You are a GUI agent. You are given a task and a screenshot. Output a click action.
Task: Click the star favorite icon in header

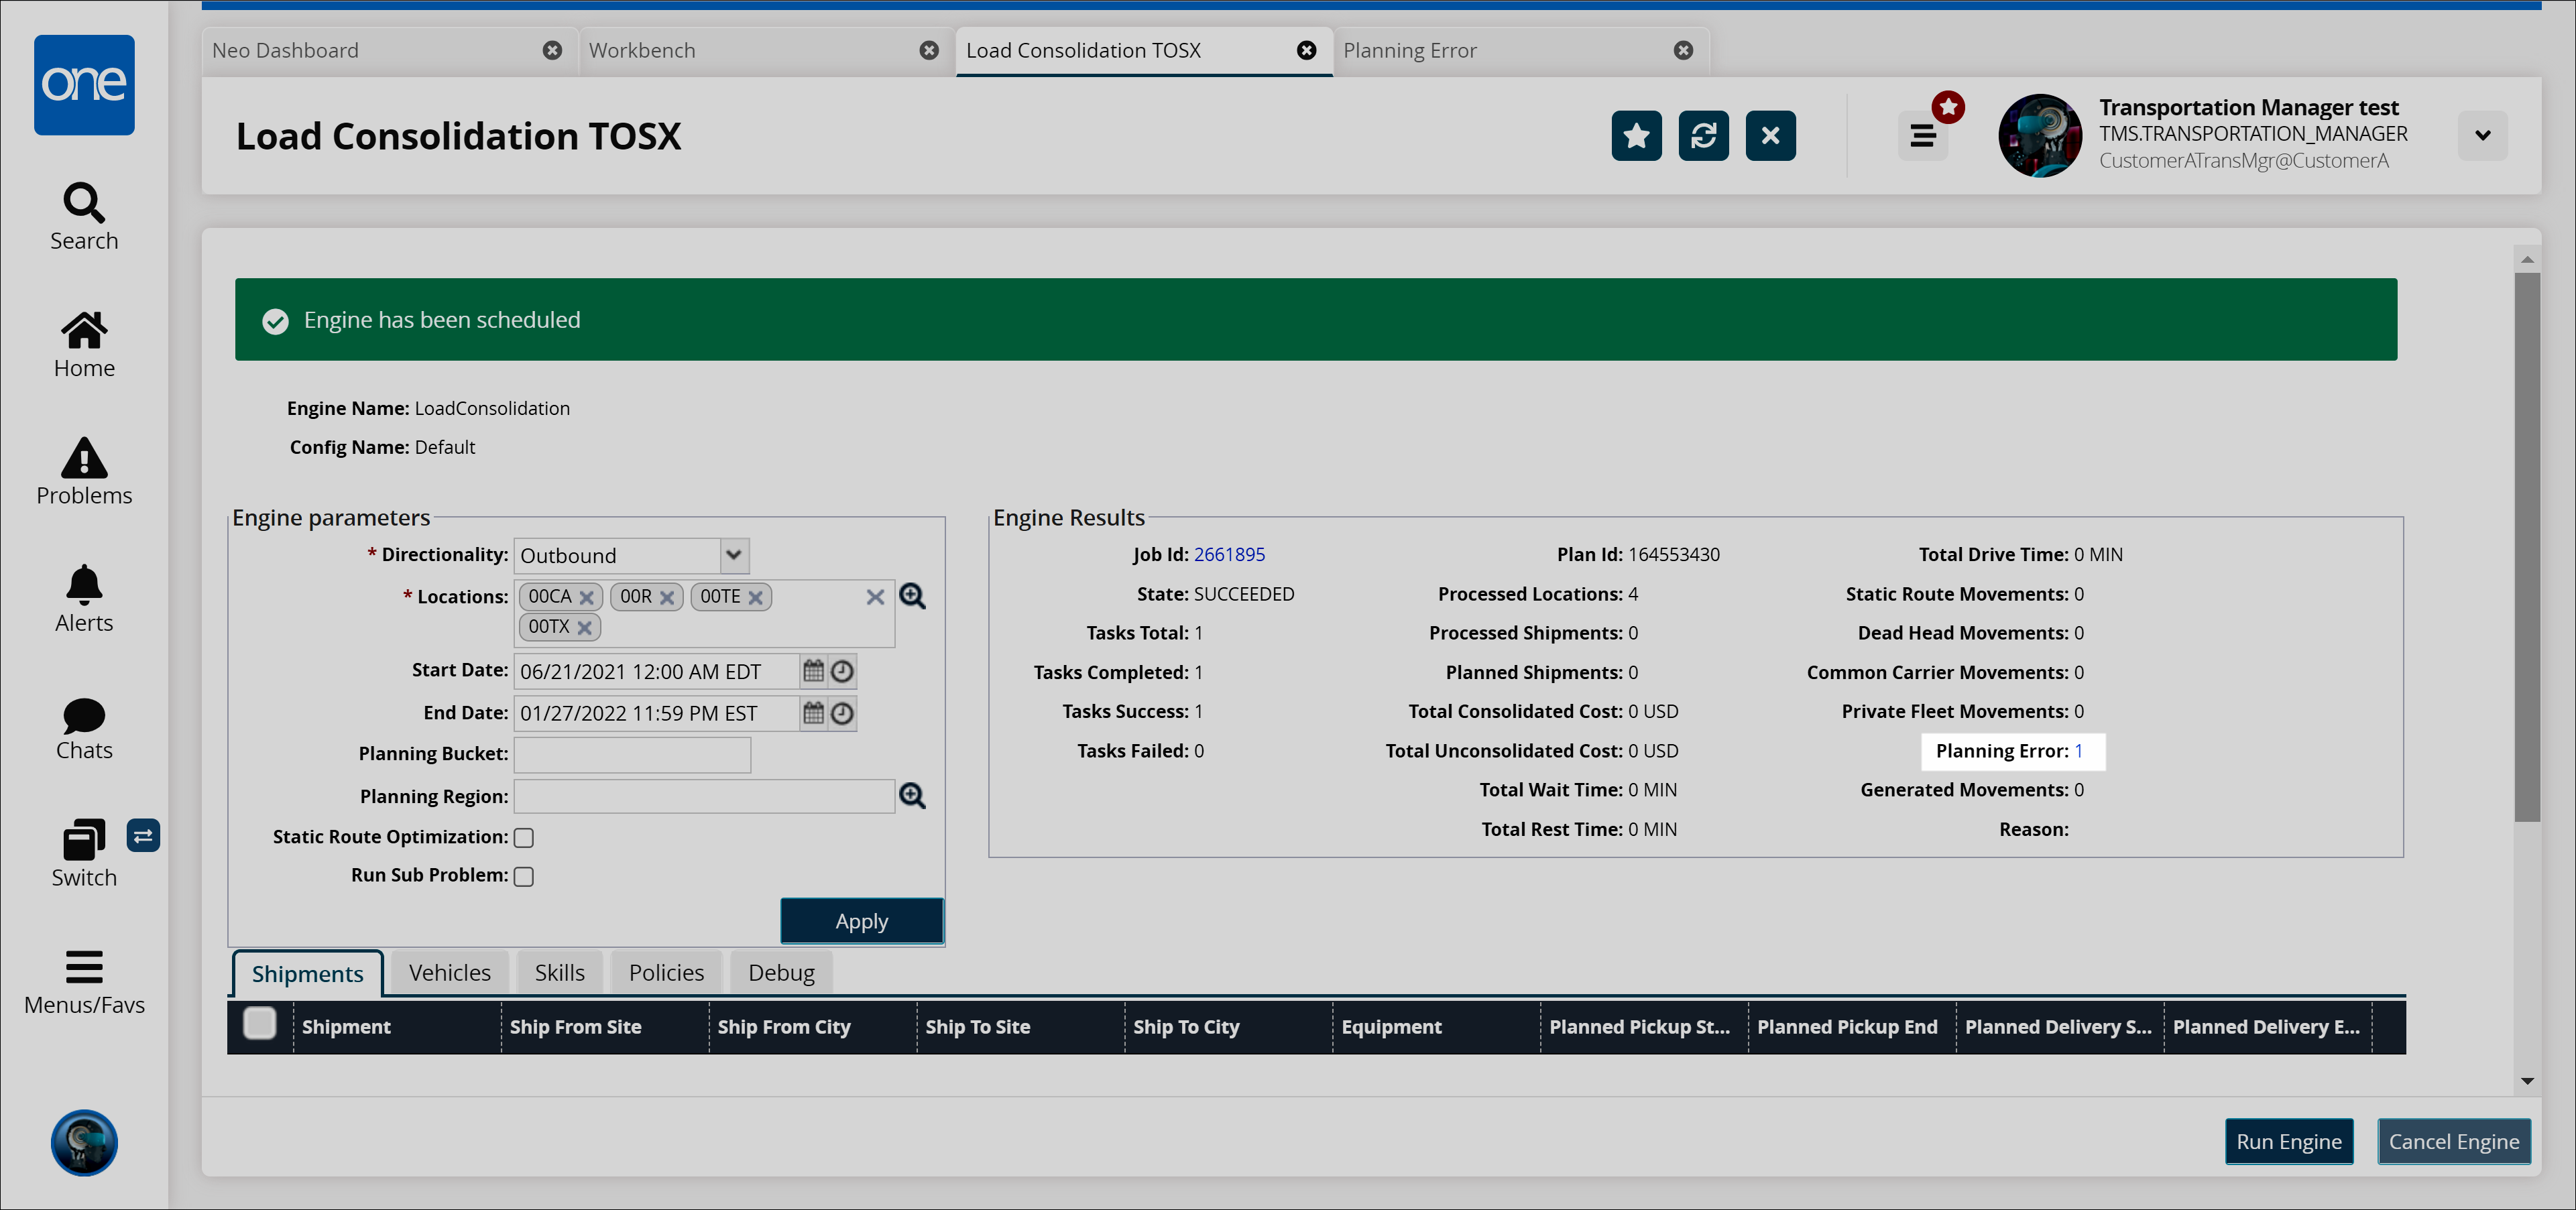[1636, 135]
